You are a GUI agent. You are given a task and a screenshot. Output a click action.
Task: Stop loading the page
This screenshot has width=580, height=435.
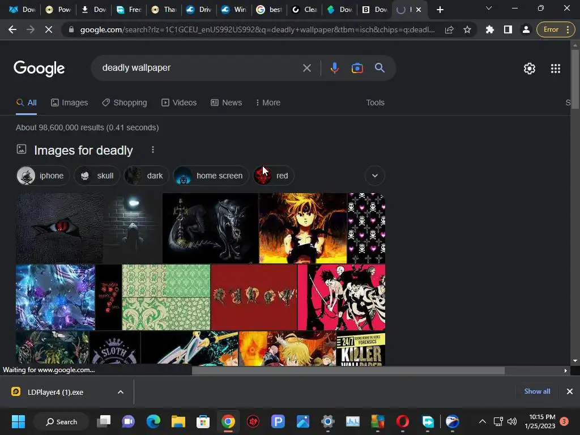coord(49,29)
